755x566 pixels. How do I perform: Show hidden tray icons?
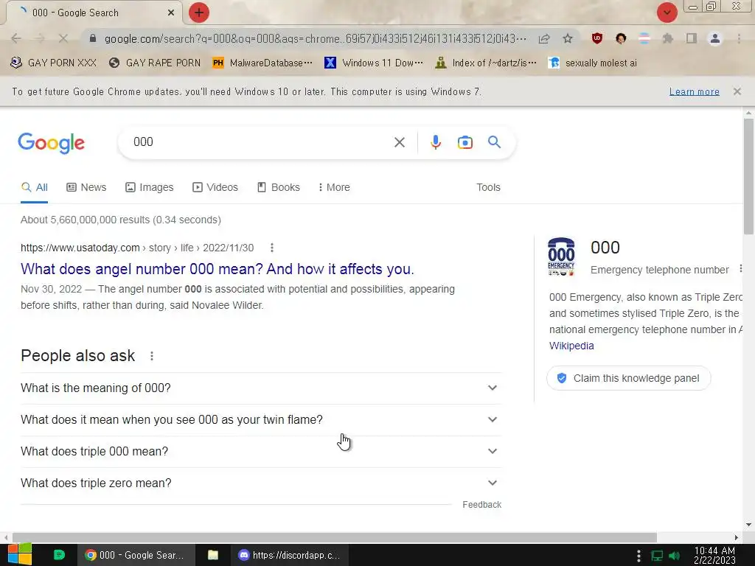point(639,556)
